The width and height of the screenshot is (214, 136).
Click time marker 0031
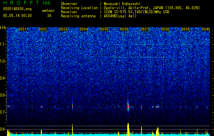pyautogui.click(x=22, y=29)
